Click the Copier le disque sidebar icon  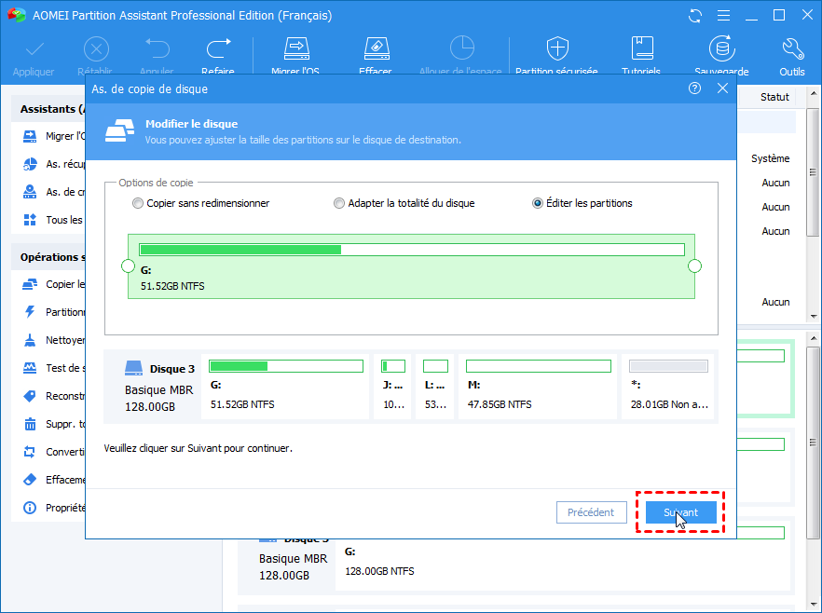(x=30, y=284)
